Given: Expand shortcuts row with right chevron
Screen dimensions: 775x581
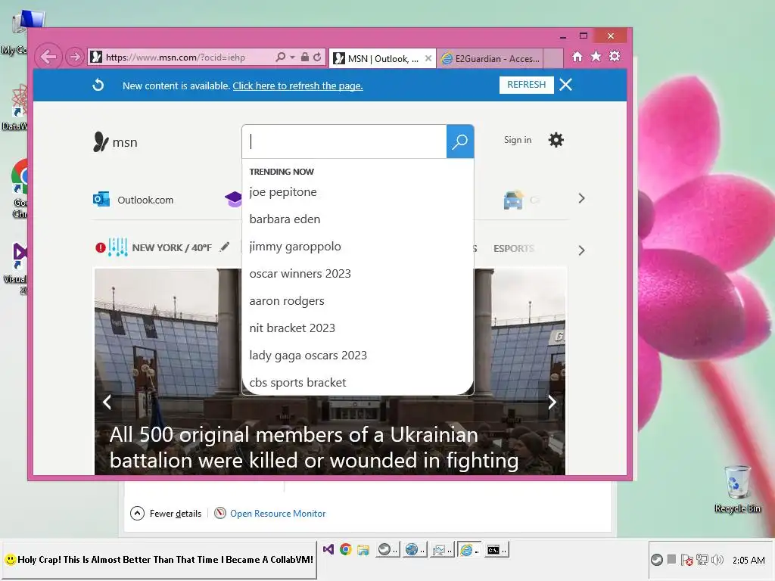Looking at the screenshot, I should click(x=581, y=199).
